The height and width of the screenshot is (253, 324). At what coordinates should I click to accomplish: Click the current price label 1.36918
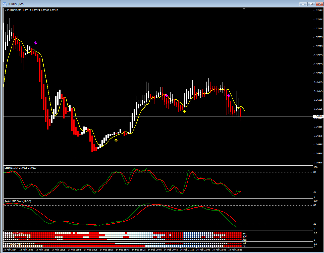coord(318,116)
